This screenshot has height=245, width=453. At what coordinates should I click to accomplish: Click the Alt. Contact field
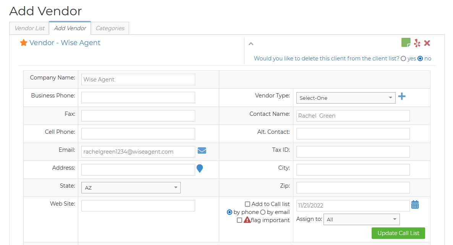coord(353,134)
